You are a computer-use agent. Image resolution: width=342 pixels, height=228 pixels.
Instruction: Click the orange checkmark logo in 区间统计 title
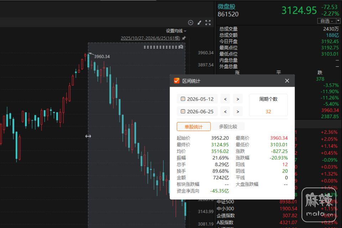coord(176,81)
